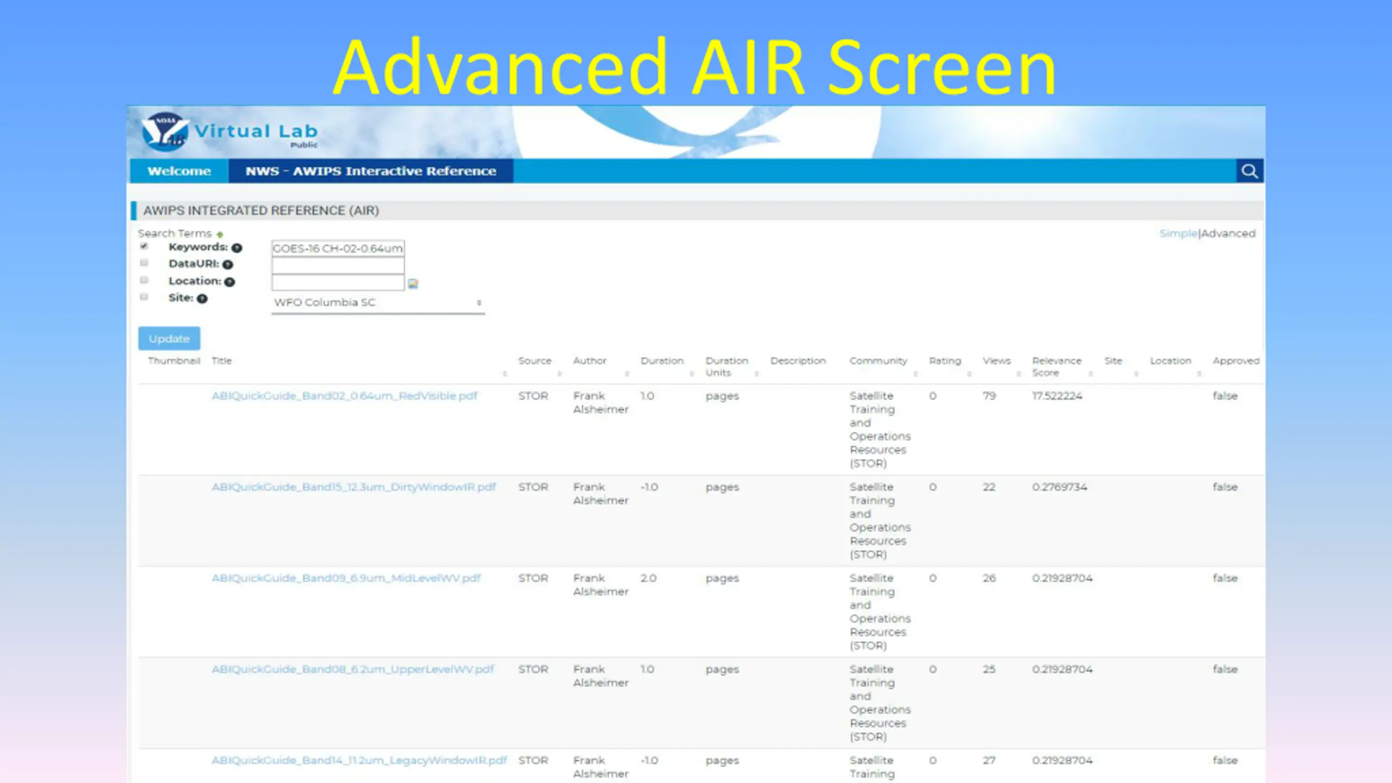1392x783 pixels.
Task: Switch to Simple search mode
Action: [1178, 234]
